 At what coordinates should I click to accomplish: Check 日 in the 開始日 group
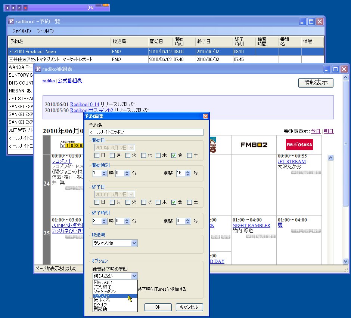click(x=97, y=155)
